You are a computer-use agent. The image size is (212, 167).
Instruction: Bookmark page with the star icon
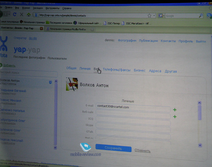pyautogui.click(x=149, y=16)
